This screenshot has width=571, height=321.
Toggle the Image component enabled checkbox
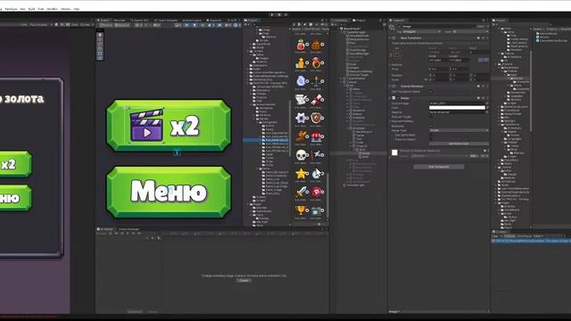[x=398, y=98]
